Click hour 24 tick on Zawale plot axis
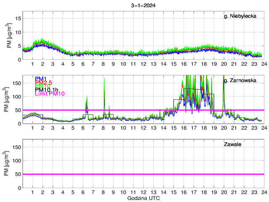Viewport: 269px width, 202px height. coord(264,192)
